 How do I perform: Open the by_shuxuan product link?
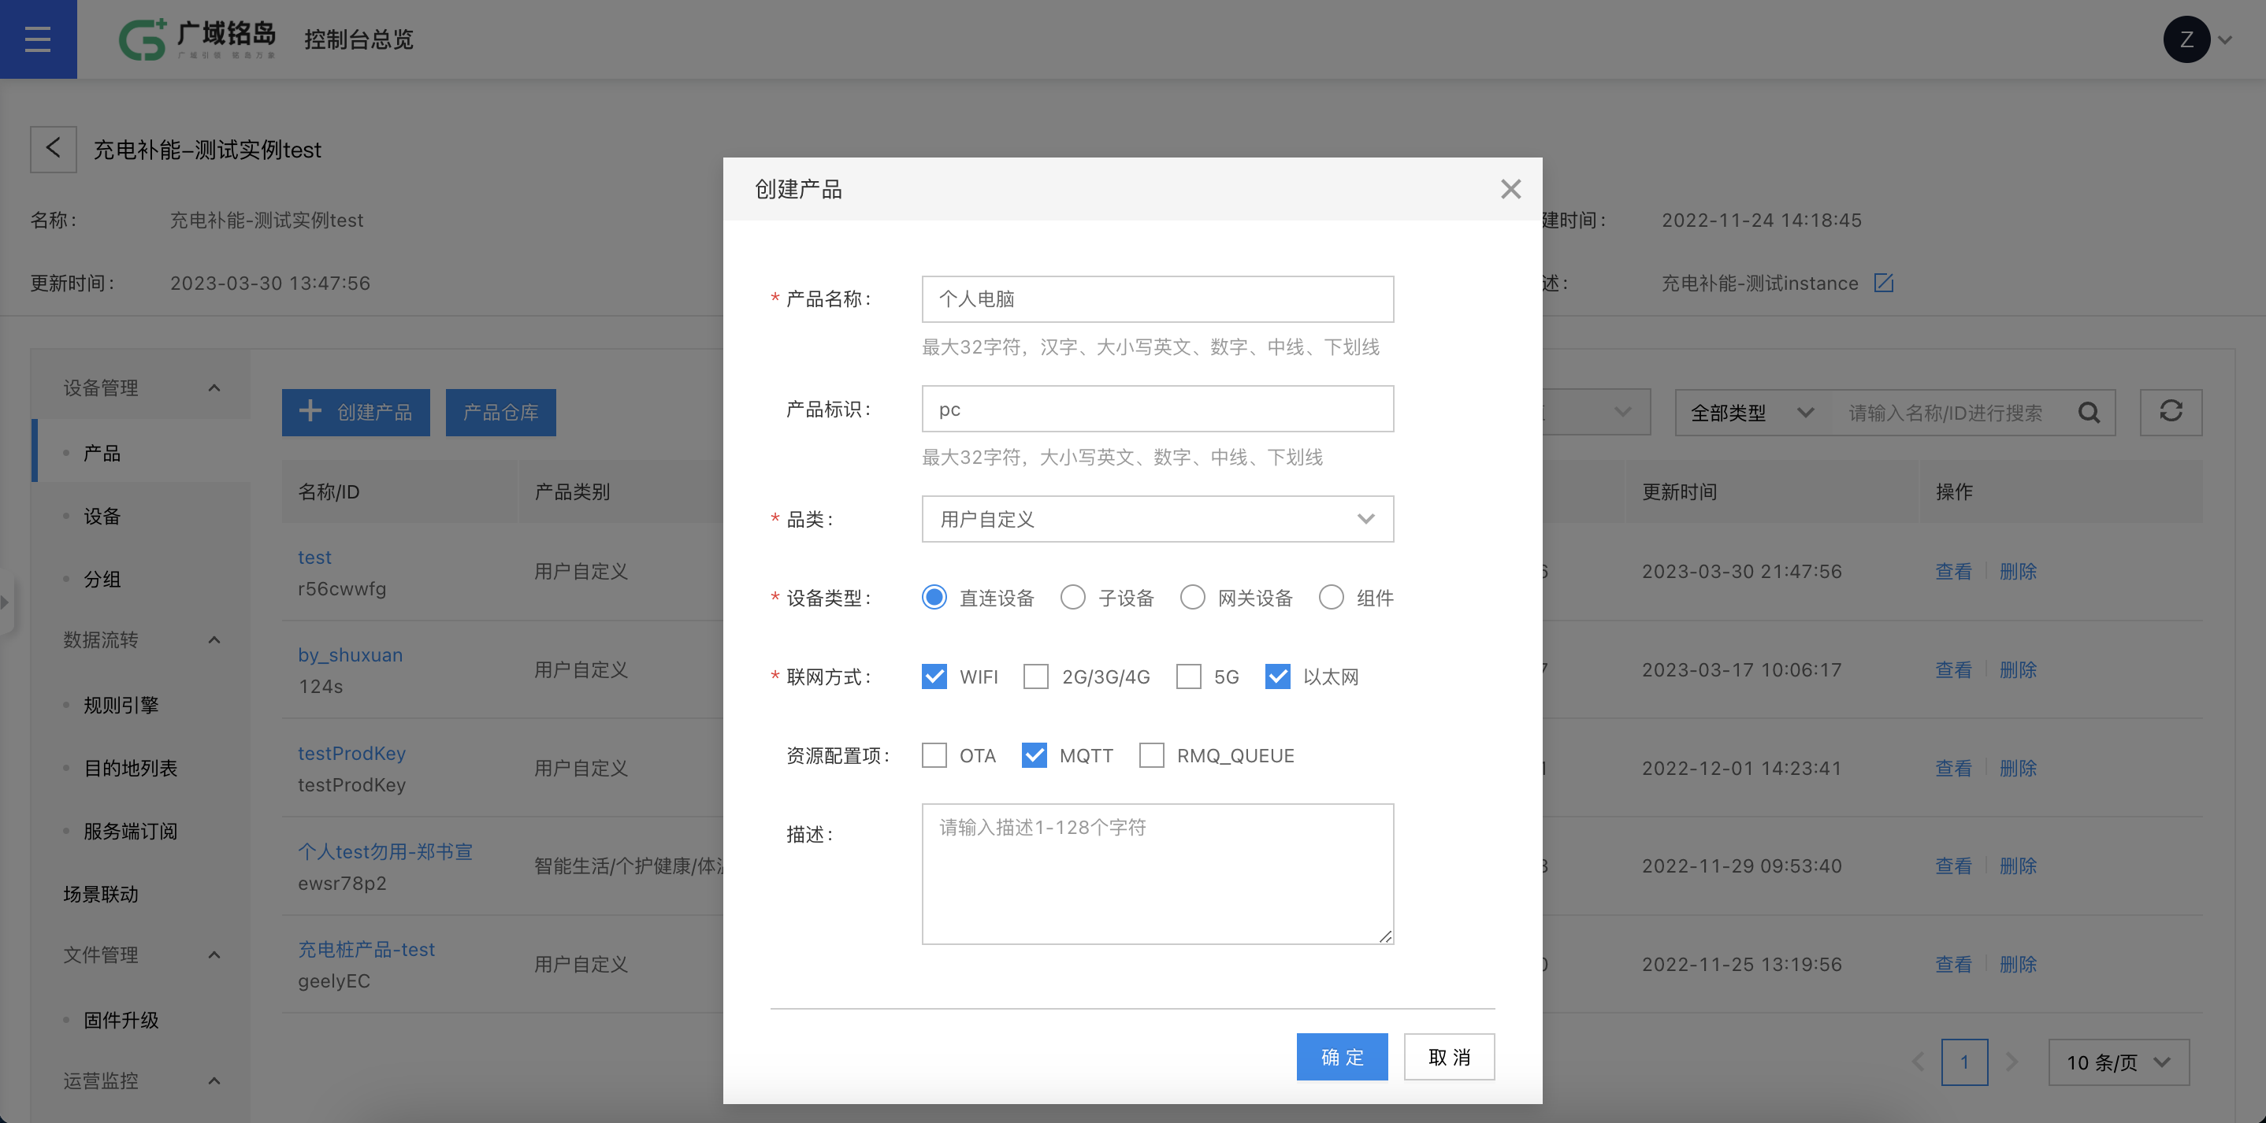[x=350, y=654]
